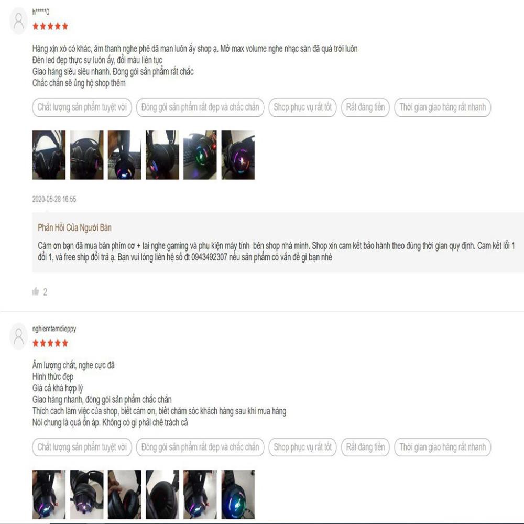Click the five-star rating under nghiemtamdieppy

pos(50,343)
